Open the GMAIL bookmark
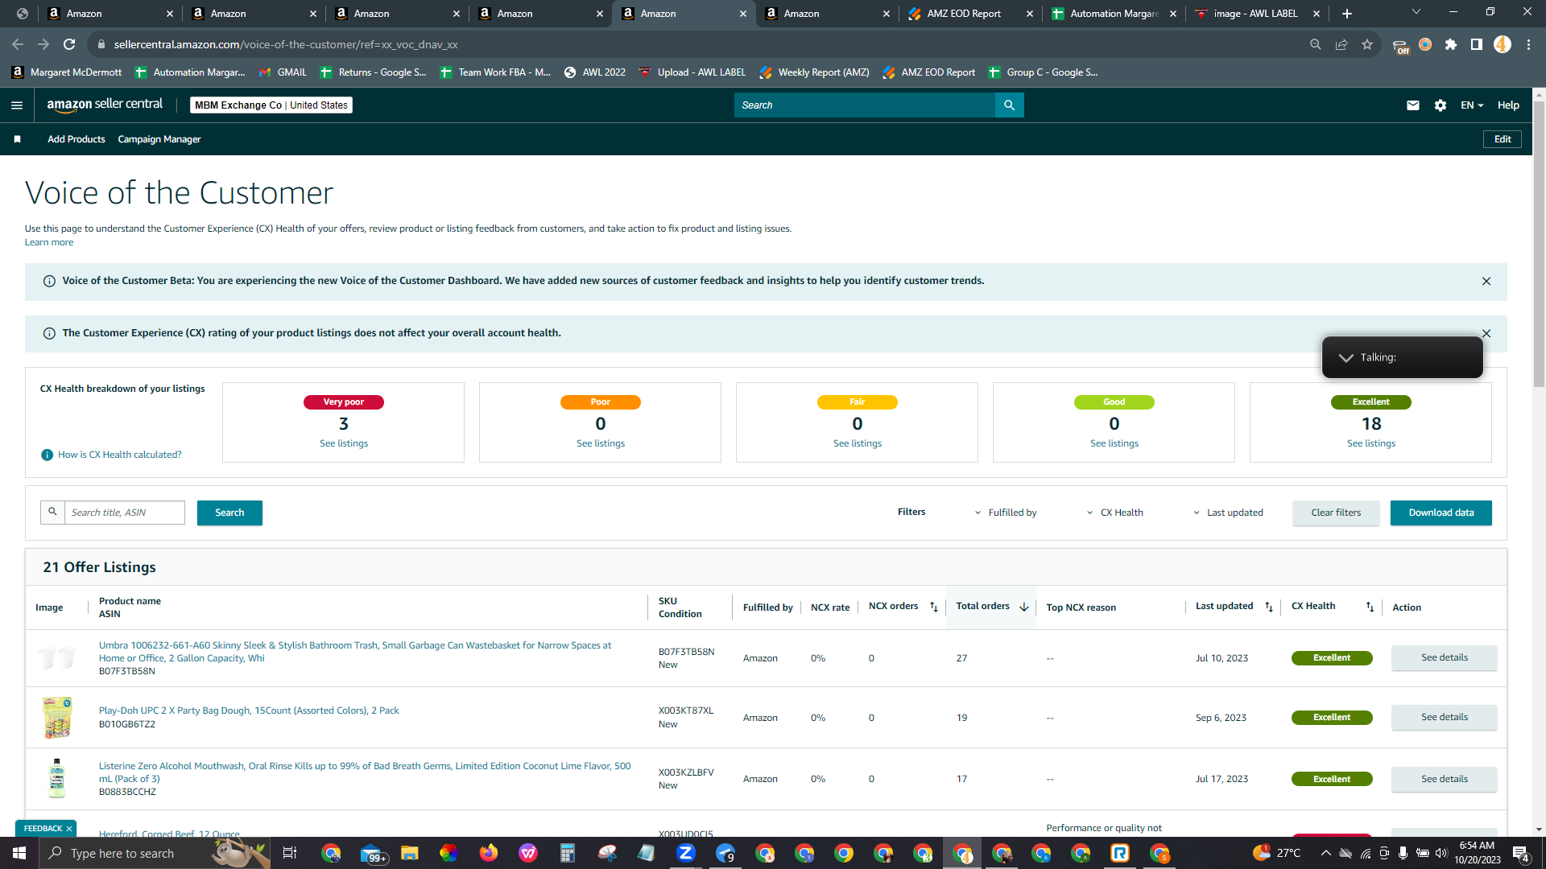 click(x=283, y=72)
